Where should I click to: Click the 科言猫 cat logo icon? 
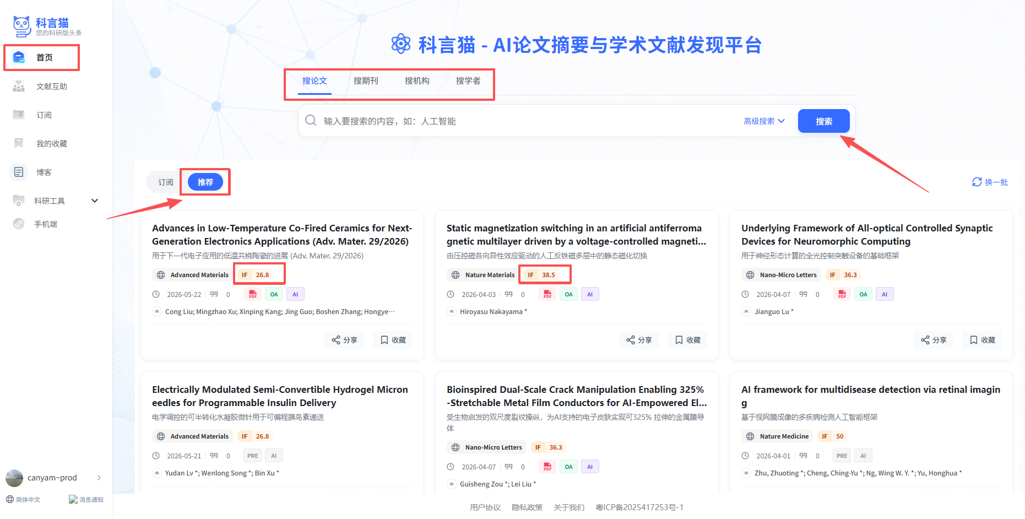[x=22, y=26]
